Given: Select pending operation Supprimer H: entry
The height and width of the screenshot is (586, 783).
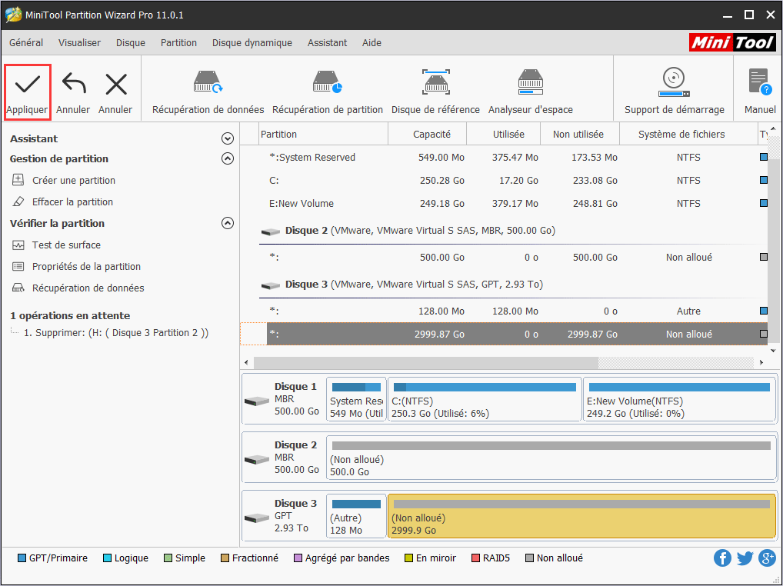Looking at the screenshot, I should (x=115, y=333).
